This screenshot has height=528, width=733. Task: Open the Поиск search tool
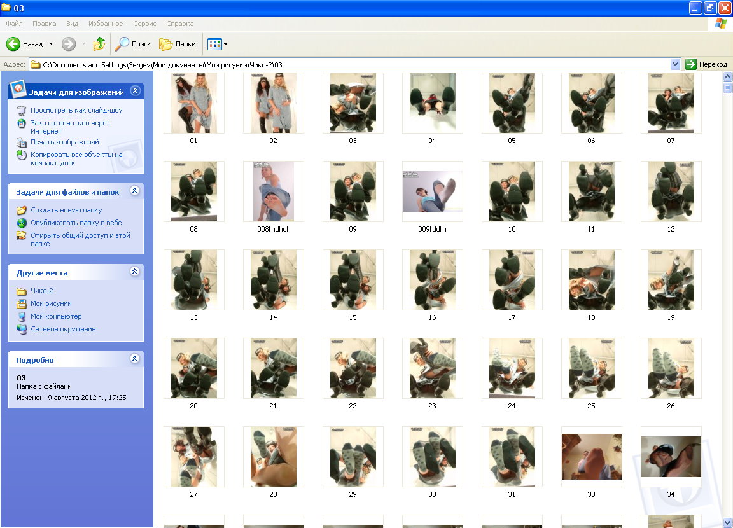133,44
